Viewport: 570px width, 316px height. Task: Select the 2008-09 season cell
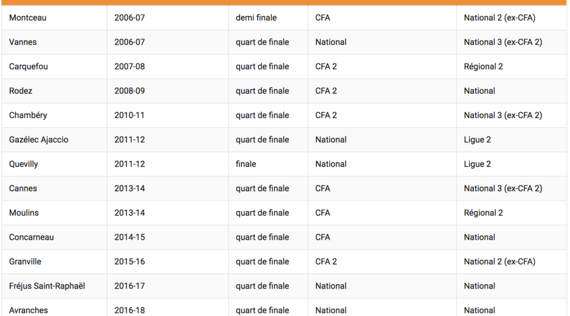coord(130,91)
